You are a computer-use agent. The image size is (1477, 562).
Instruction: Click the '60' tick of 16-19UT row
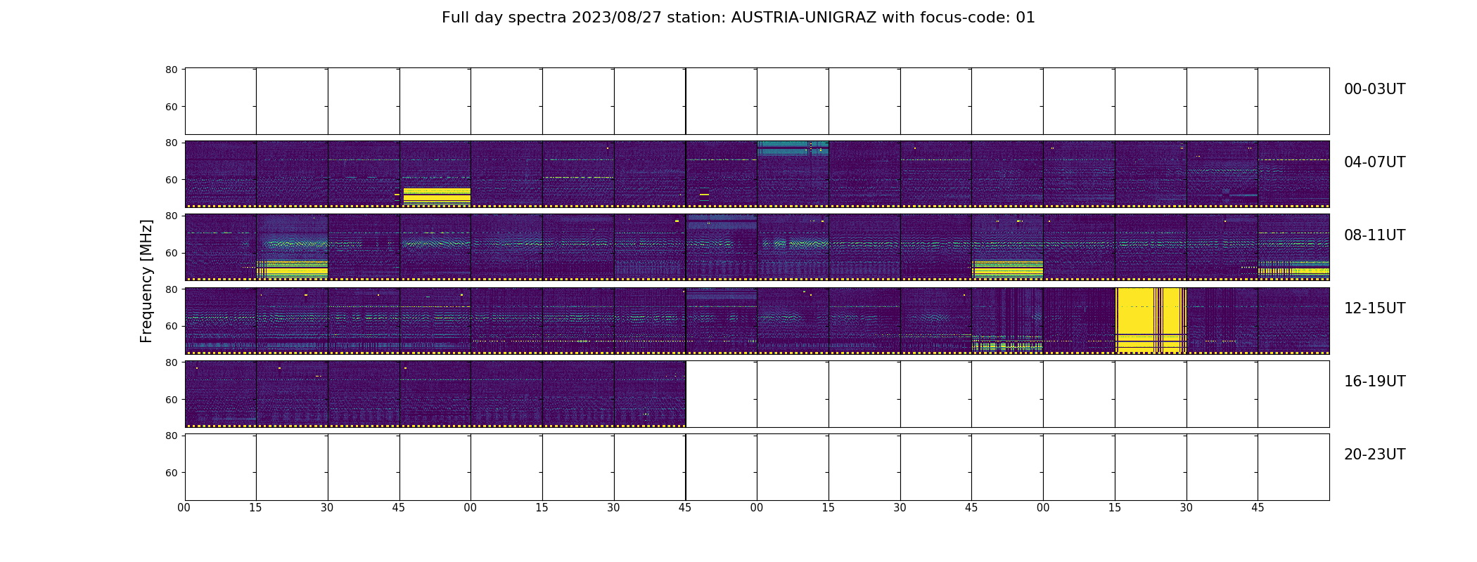171,399
